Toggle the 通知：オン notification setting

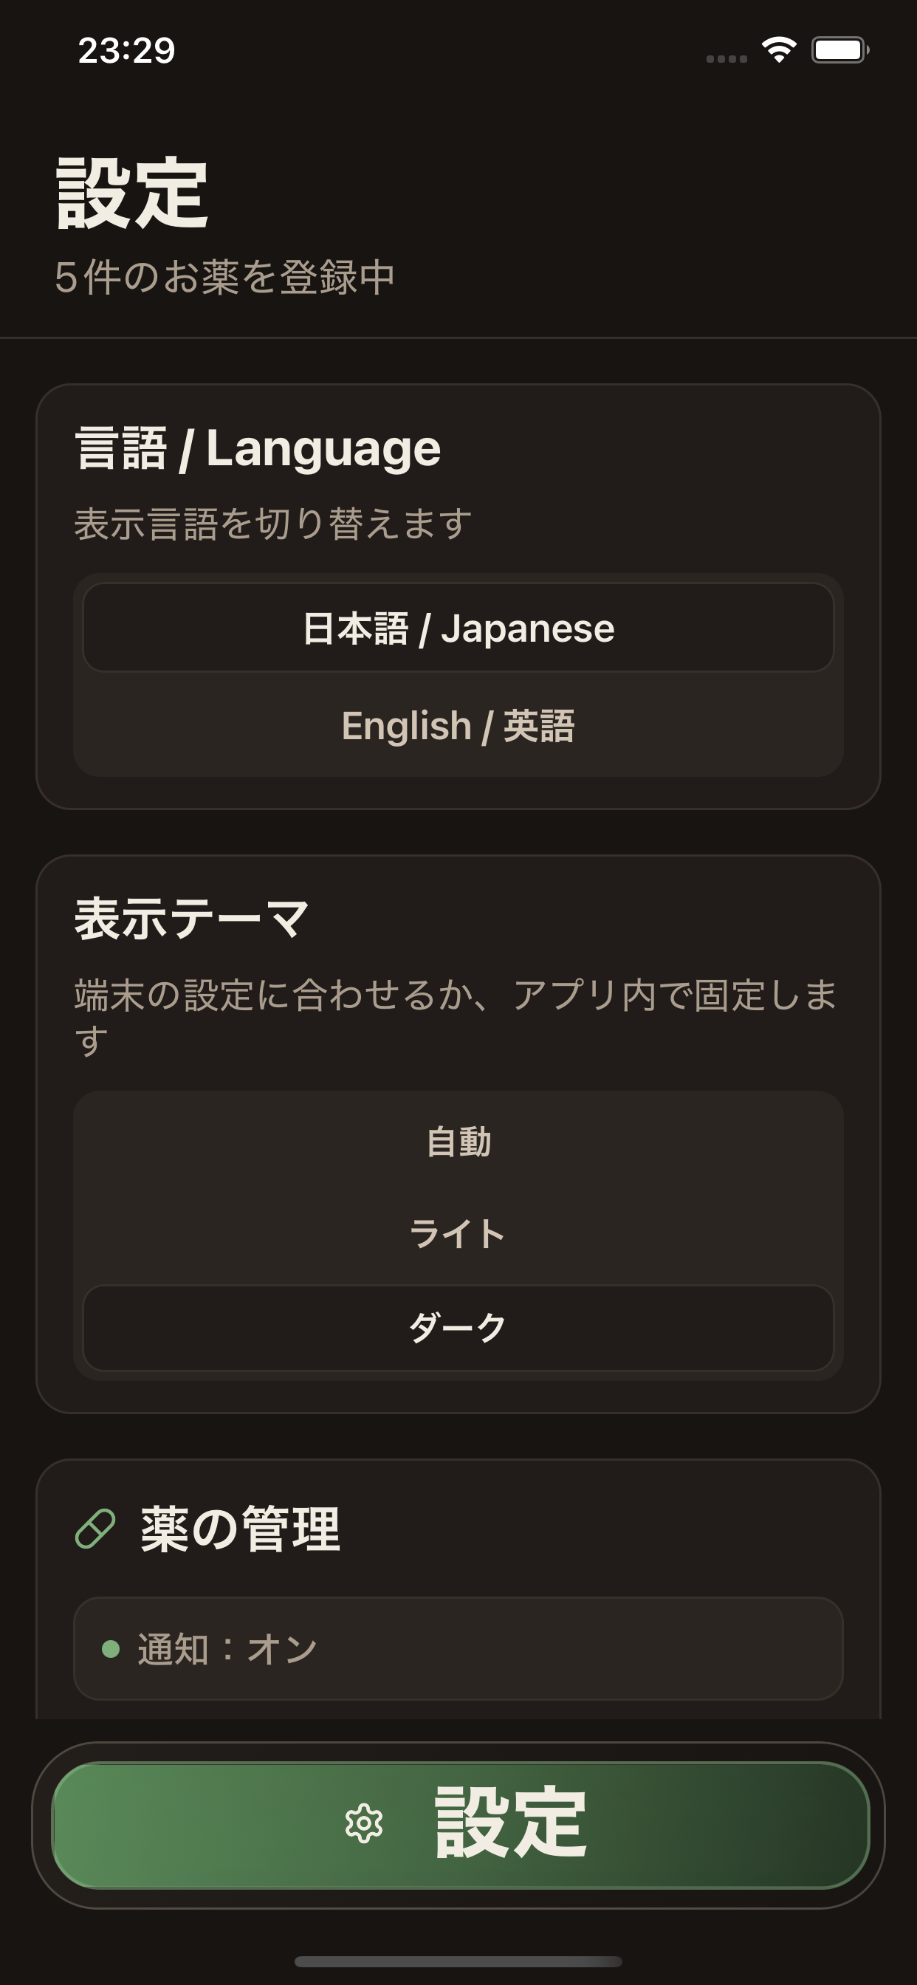(458, 1650)
